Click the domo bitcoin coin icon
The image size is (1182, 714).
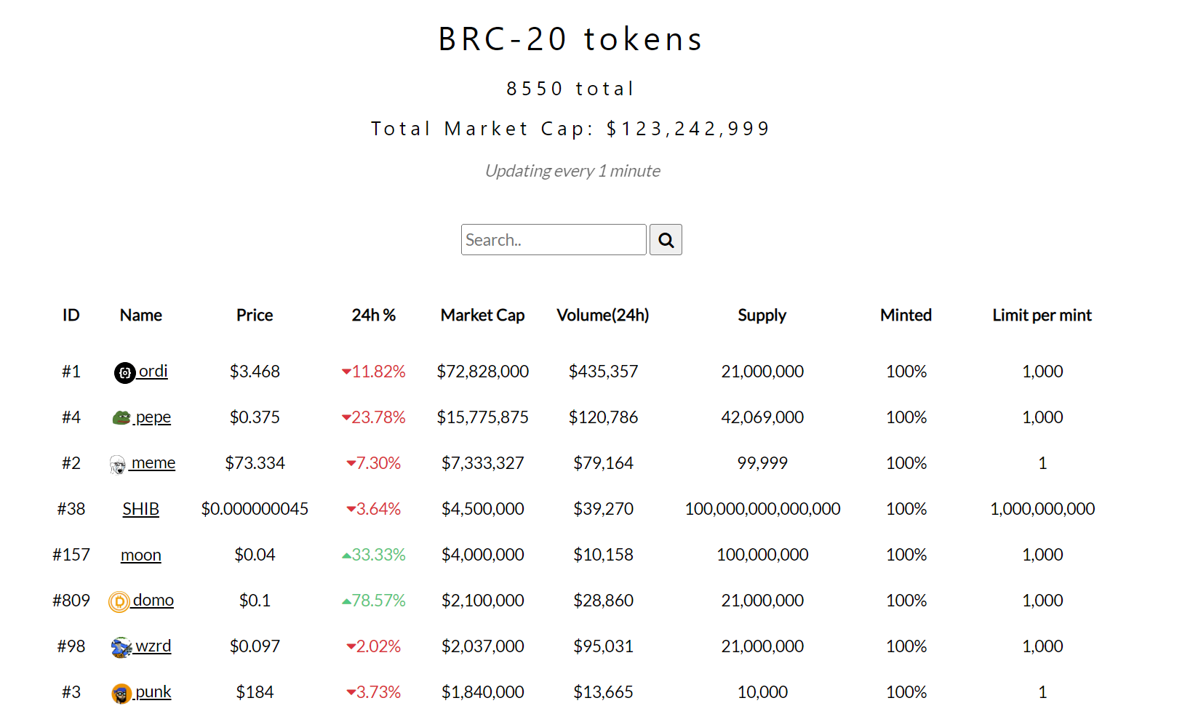(119, 601)
